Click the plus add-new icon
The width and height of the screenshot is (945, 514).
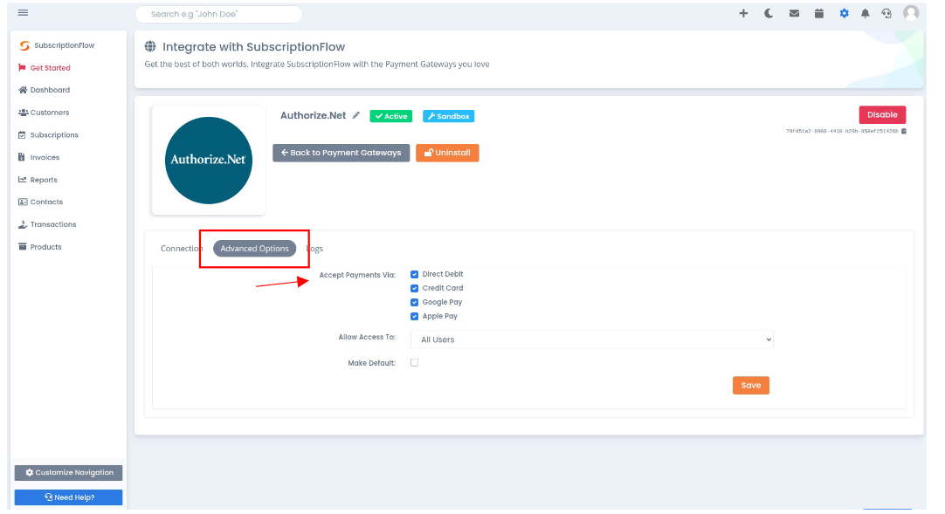(743, 13)
